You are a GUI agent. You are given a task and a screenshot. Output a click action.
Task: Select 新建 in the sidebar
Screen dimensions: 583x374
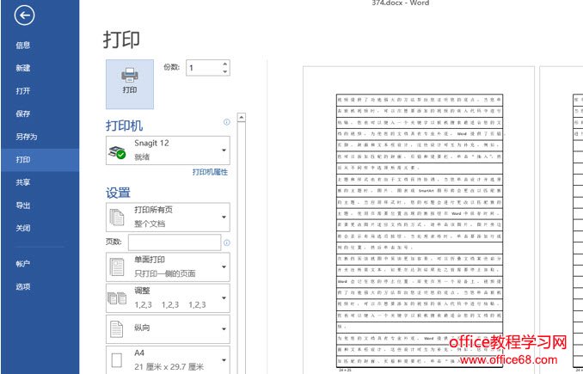click(23, 68)
